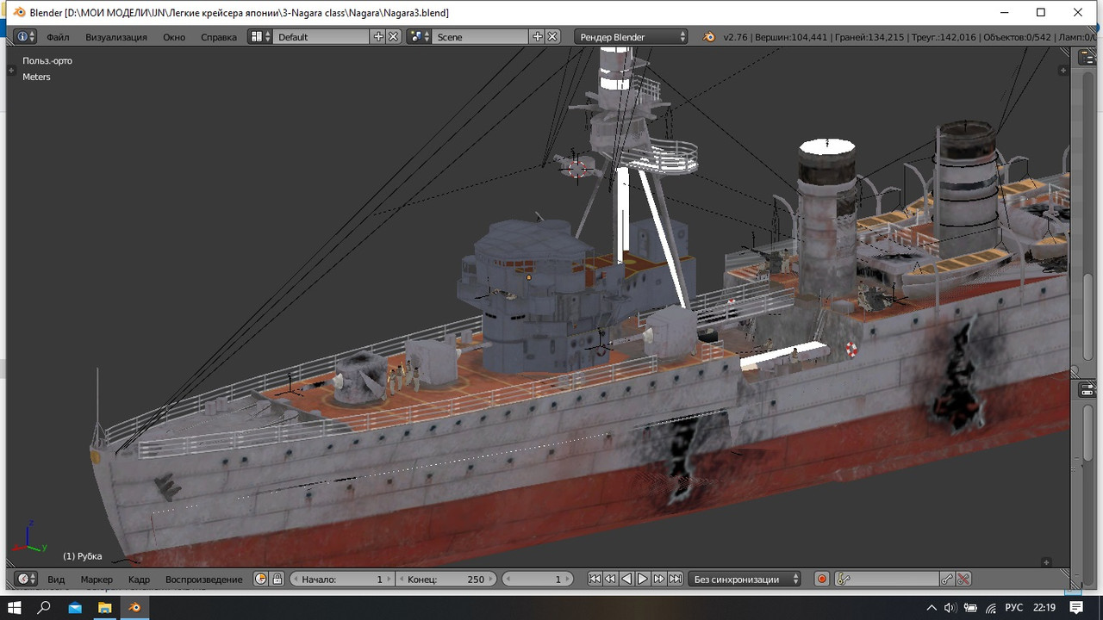Insert a keyframe with the key icon
Viewport: 1103px width, 620px height.
[948, 580]
